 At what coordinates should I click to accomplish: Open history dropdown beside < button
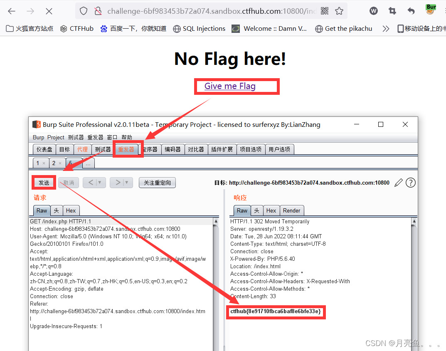tap(100, 183)
